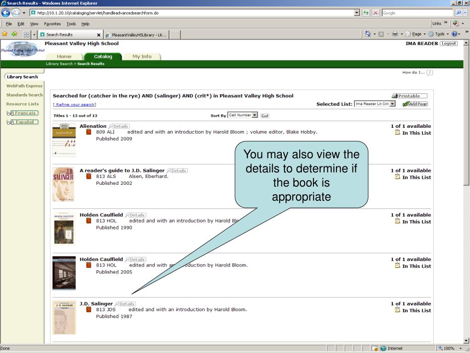Click the RSS feeds icon

pyautogui.click(x=381, y=34)
